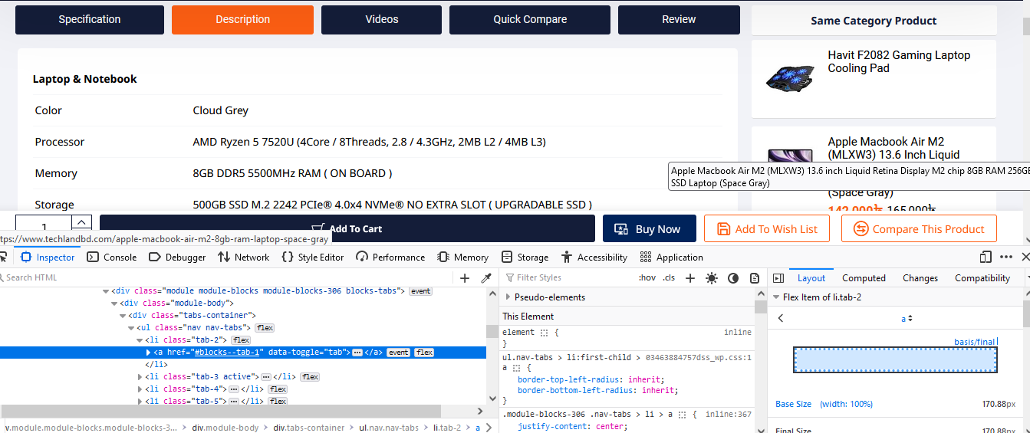Expand the selected anchor #blocks--tab-1 node
1030x433 pixels.
point(149,353)
